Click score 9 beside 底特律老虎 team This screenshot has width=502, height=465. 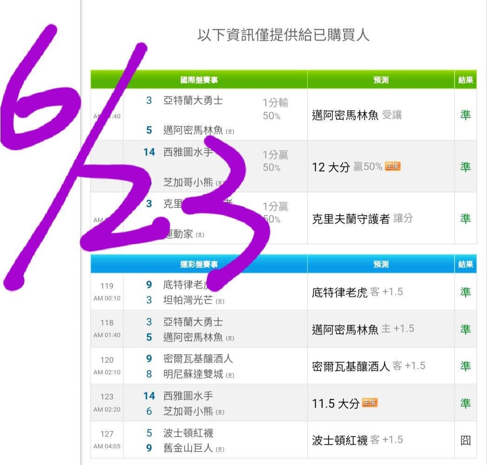click(x=149, y=284)
